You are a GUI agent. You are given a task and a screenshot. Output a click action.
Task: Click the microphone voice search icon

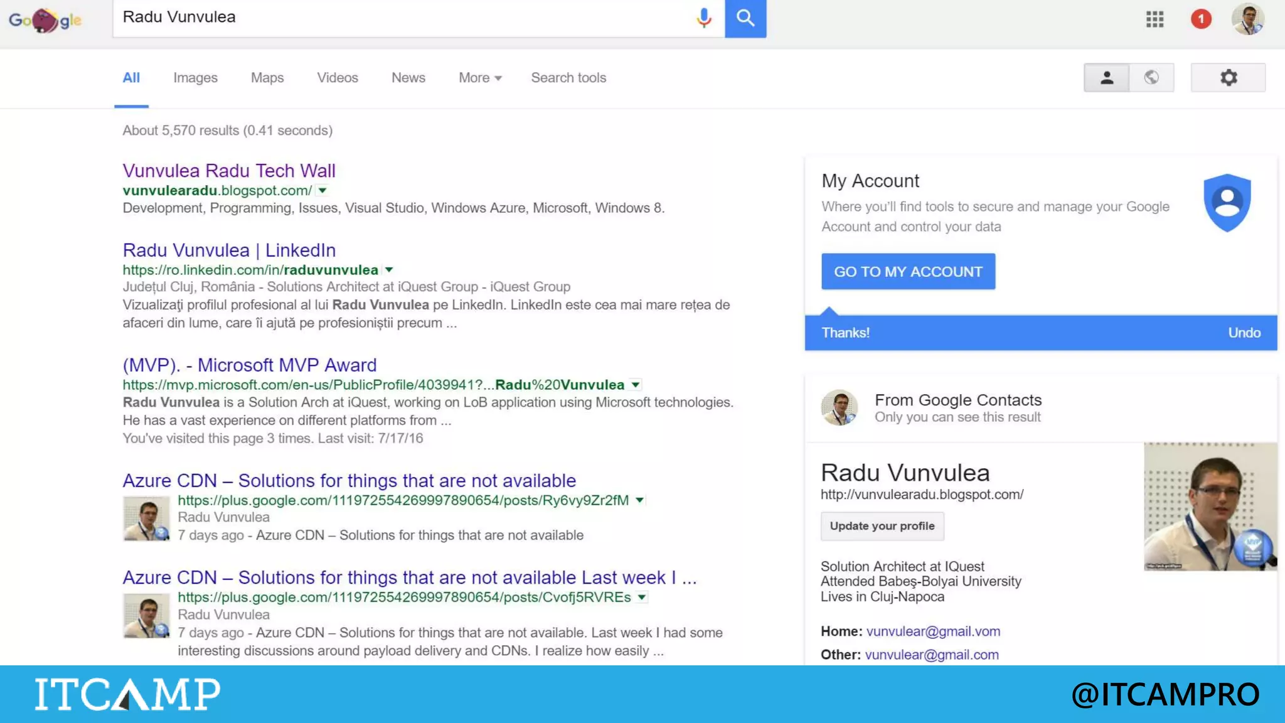pos(703,18)
